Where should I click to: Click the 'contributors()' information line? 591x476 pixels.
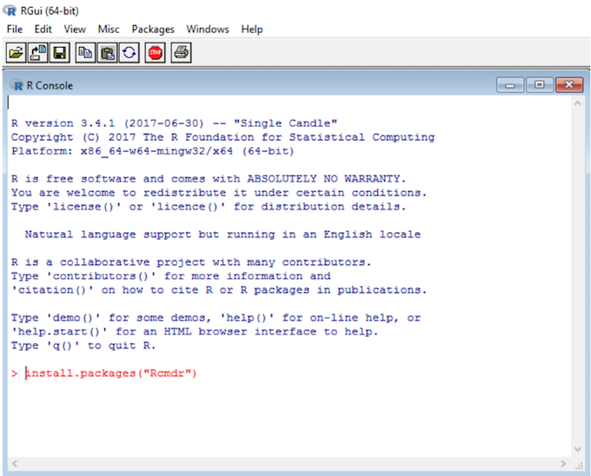click(x=170, y=275)
